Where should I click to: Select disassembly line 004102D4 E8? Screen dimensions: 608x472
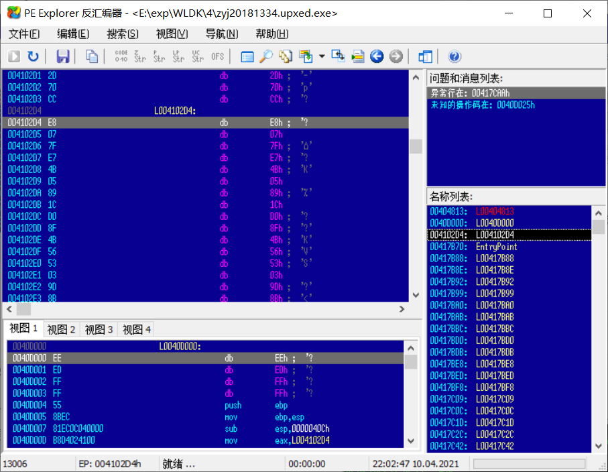(206, 123)
